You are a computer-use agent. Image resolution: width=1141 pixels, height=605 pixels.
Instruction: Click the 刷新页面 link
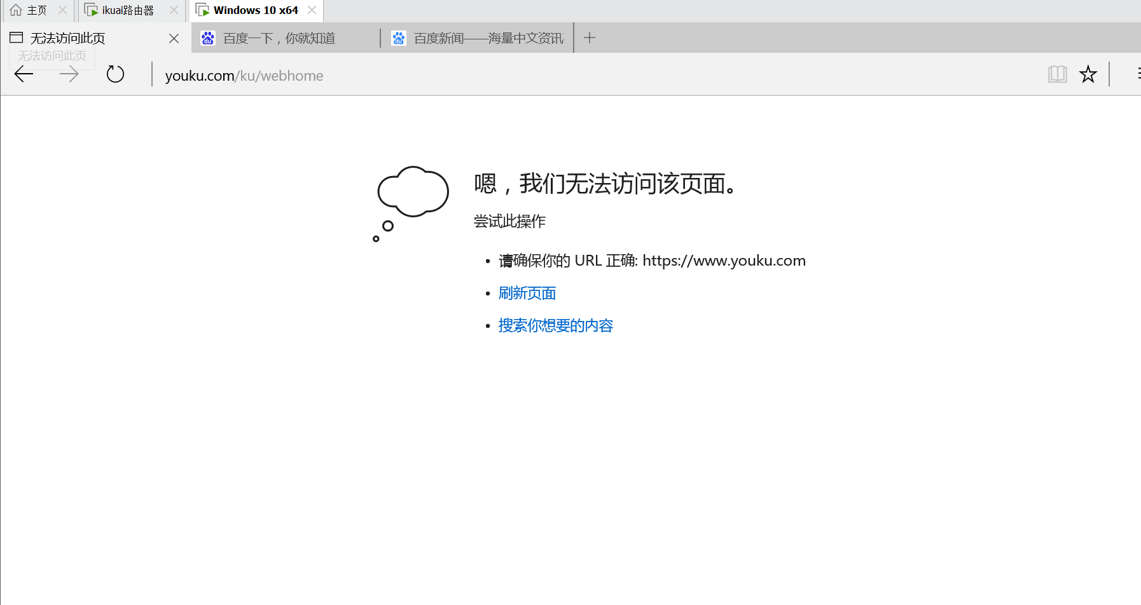[x=527, y=293]
